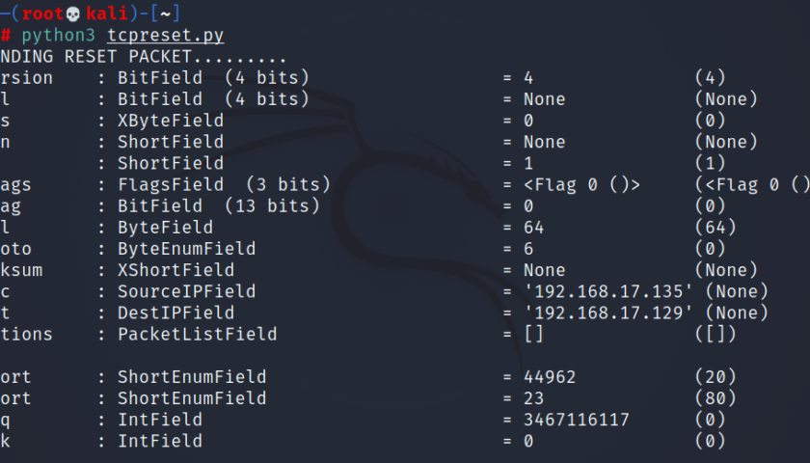Screen dimensions: 810x463
Task: Click the TTL value 64
Action: pos(533,228)
